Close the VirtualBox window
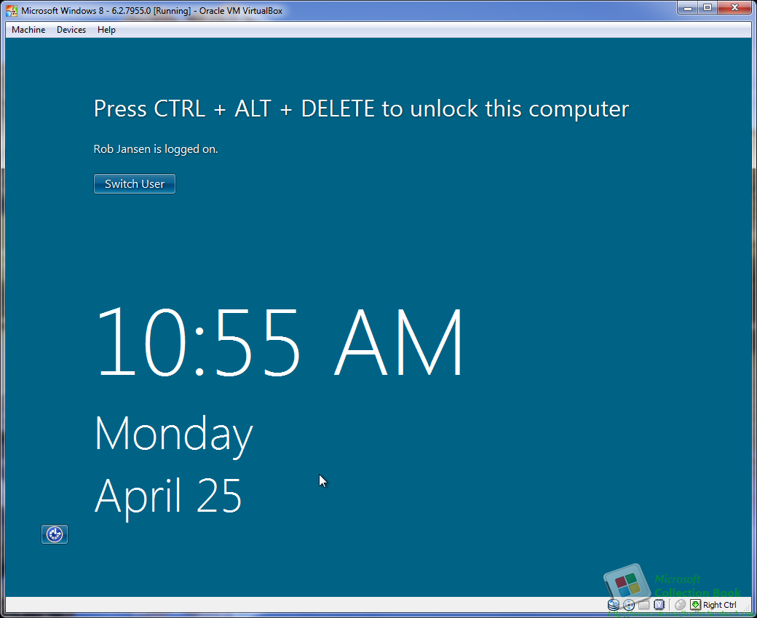 point(734,8)
